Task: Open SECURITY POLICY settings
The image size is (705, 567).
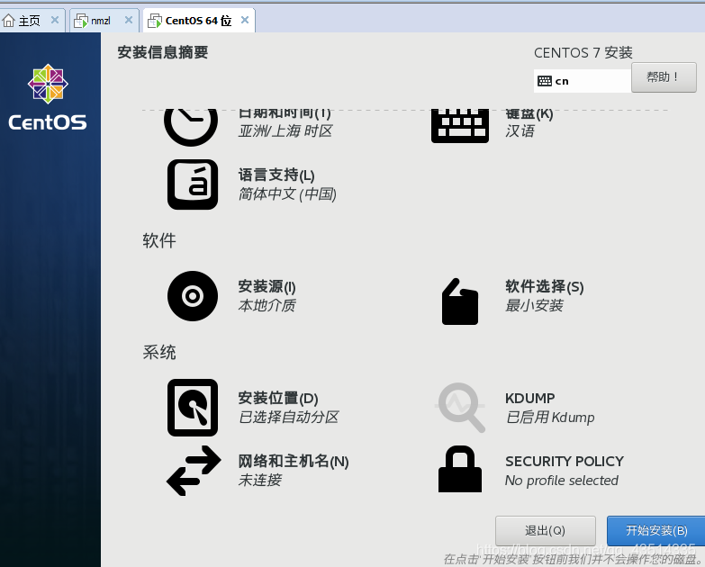Action: coord(565,461)
